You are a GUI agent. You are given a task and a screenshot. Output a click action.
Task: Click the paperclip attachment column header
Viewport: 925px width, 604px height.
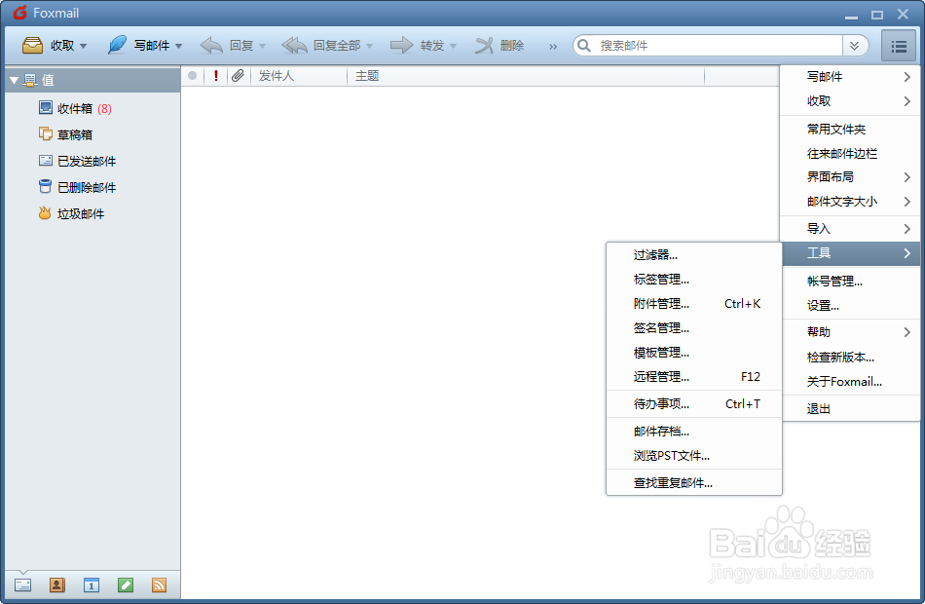click(236, 75)
